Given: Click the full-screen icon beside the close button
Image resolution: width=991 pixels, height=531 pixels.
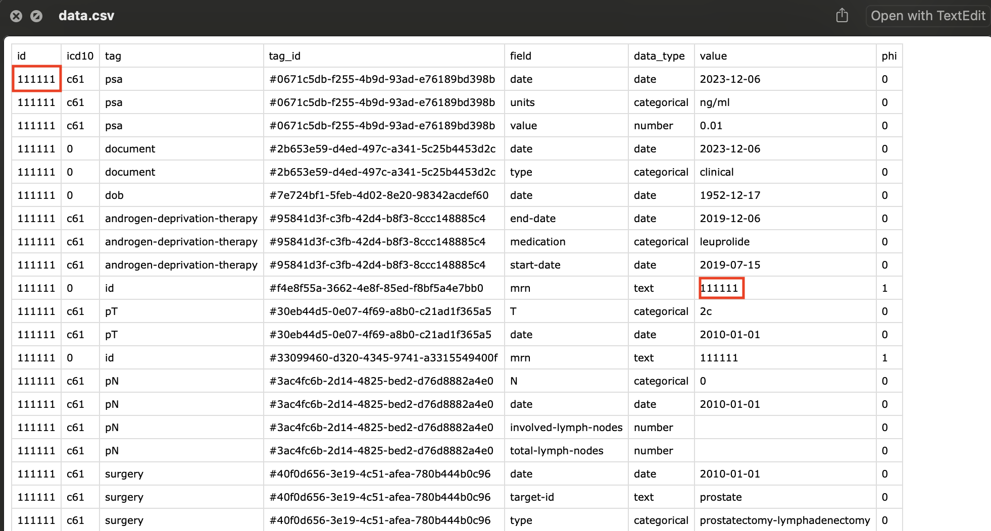Looking at the screenshot, I should point(36,16).
